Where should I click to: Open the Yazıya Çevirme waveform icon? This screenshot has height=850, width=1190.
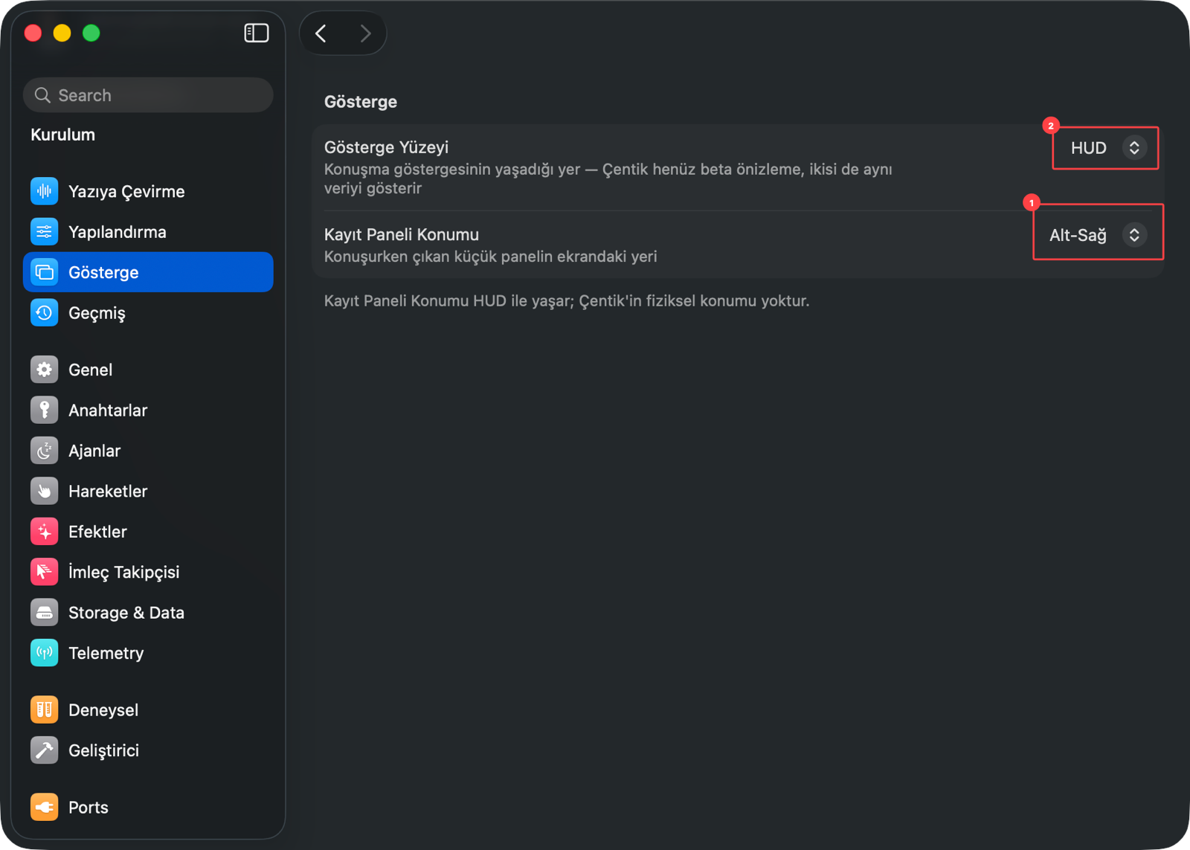[x=45, y=191]
